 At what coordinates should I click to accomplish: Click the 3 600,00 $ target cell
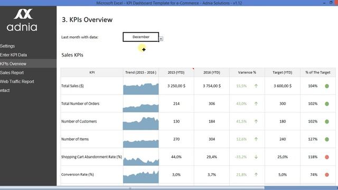pos(283,85)
